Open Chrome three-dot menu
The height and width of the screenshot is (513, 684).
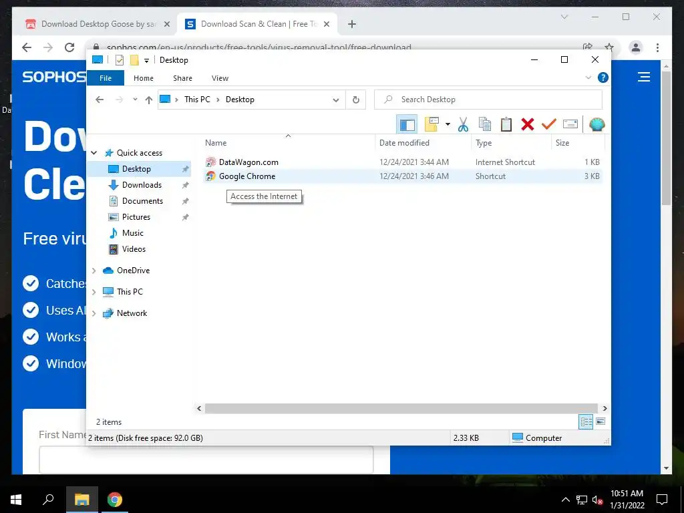pyautogui.click(x=657, y=47)
